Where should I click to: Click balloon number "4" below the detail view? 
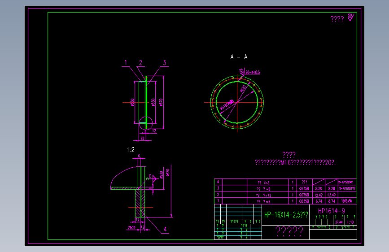click(165, 230)
